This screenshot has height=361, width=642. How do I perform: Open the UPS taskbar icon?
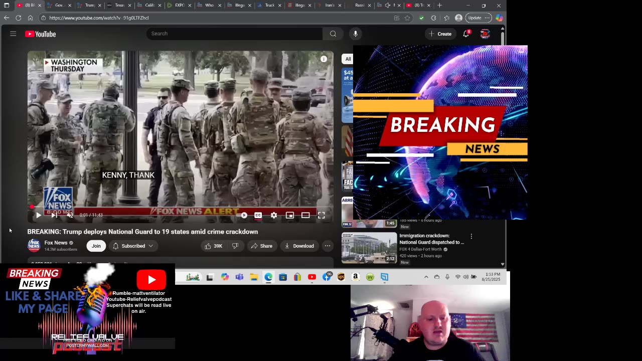click(x=341, y=277)
